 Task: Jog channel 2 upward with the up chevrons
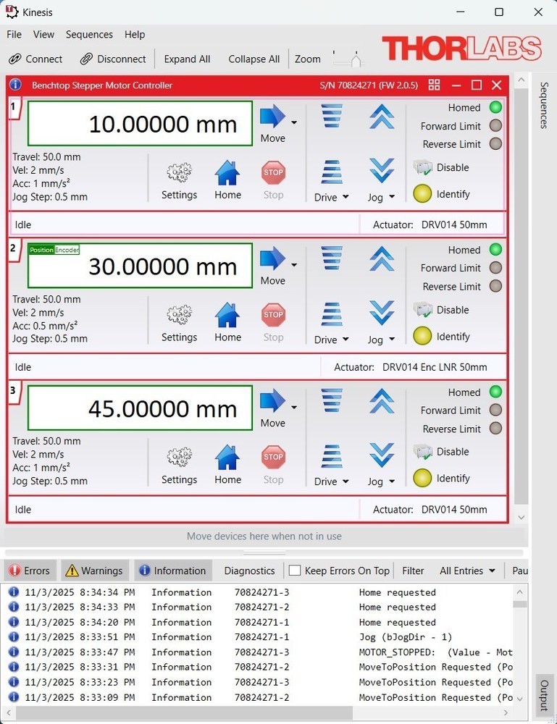[381, 258]
